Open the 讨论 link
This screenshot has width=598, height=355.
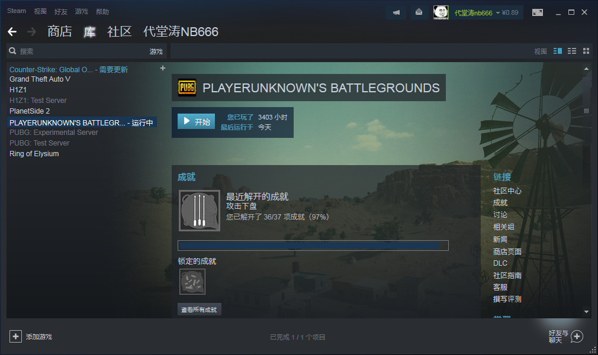(x=500, y=215)
